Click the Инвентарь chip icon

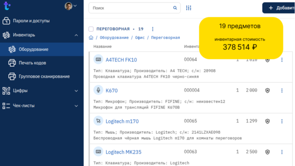pos(6,35)
